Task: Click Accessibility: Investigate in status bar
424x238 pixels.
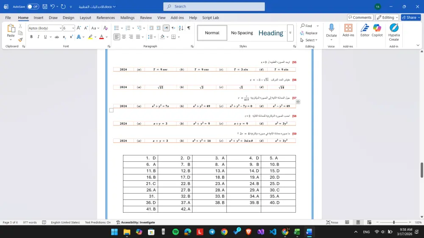Action: (136, 222)
